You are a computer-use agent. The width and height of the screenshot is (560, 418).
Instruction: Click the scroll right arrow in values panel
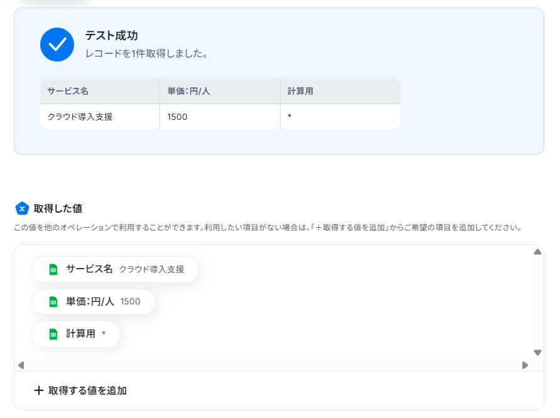[x=525, y=365]
